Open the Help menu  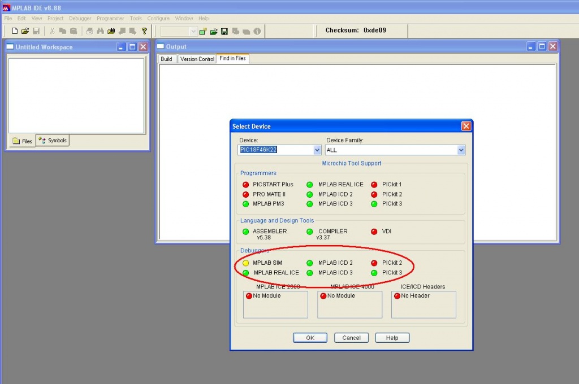204,19
